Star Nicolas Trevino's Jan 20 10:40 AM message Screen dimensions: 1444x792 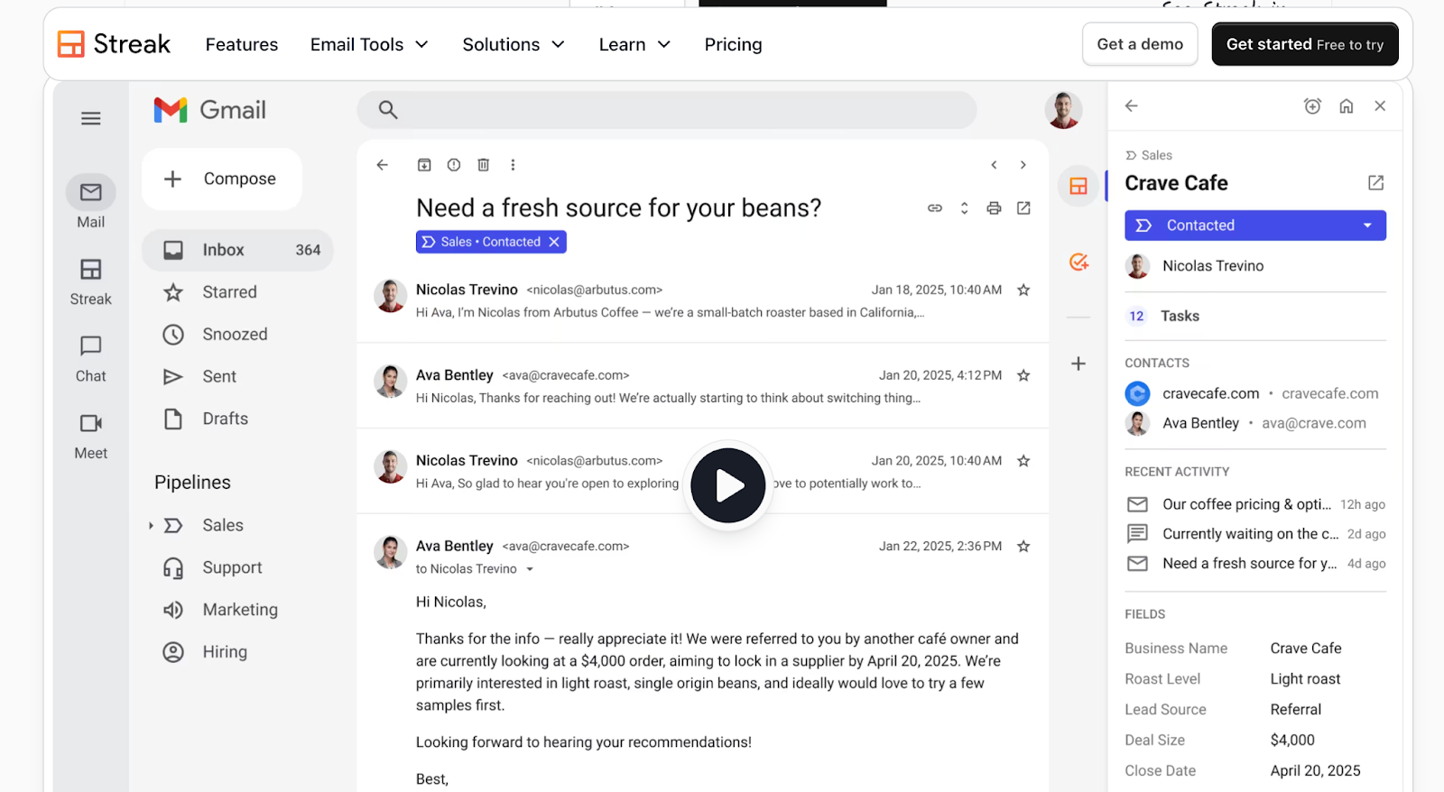click(1023, 461)
